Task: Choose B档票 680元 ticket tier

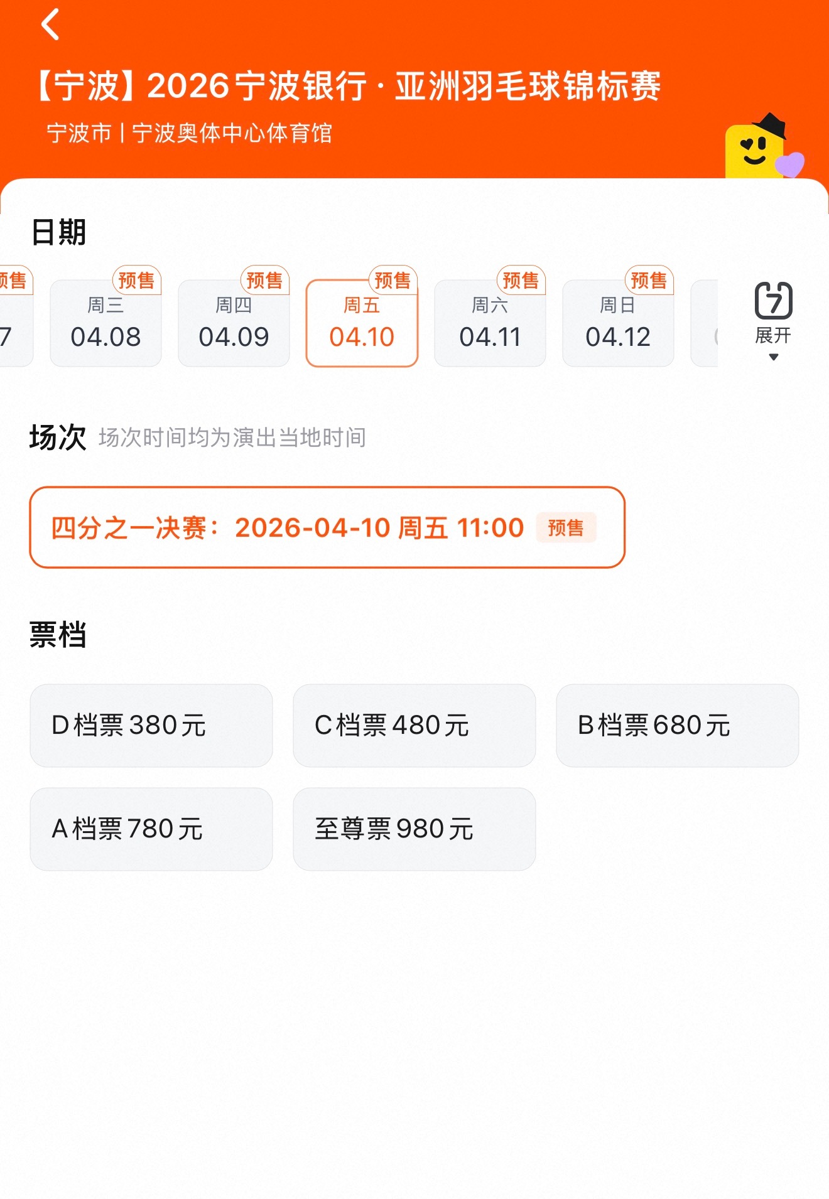Action: tap(678, 725)
